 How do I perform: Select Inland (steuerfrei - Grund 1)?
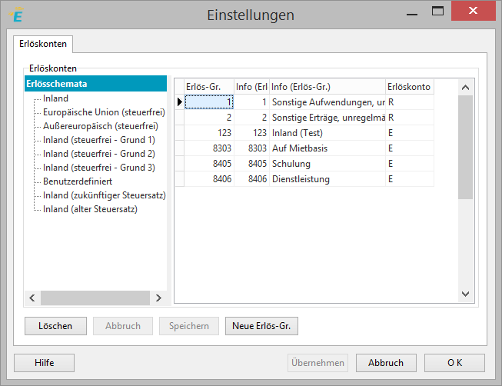pos(99,140)
